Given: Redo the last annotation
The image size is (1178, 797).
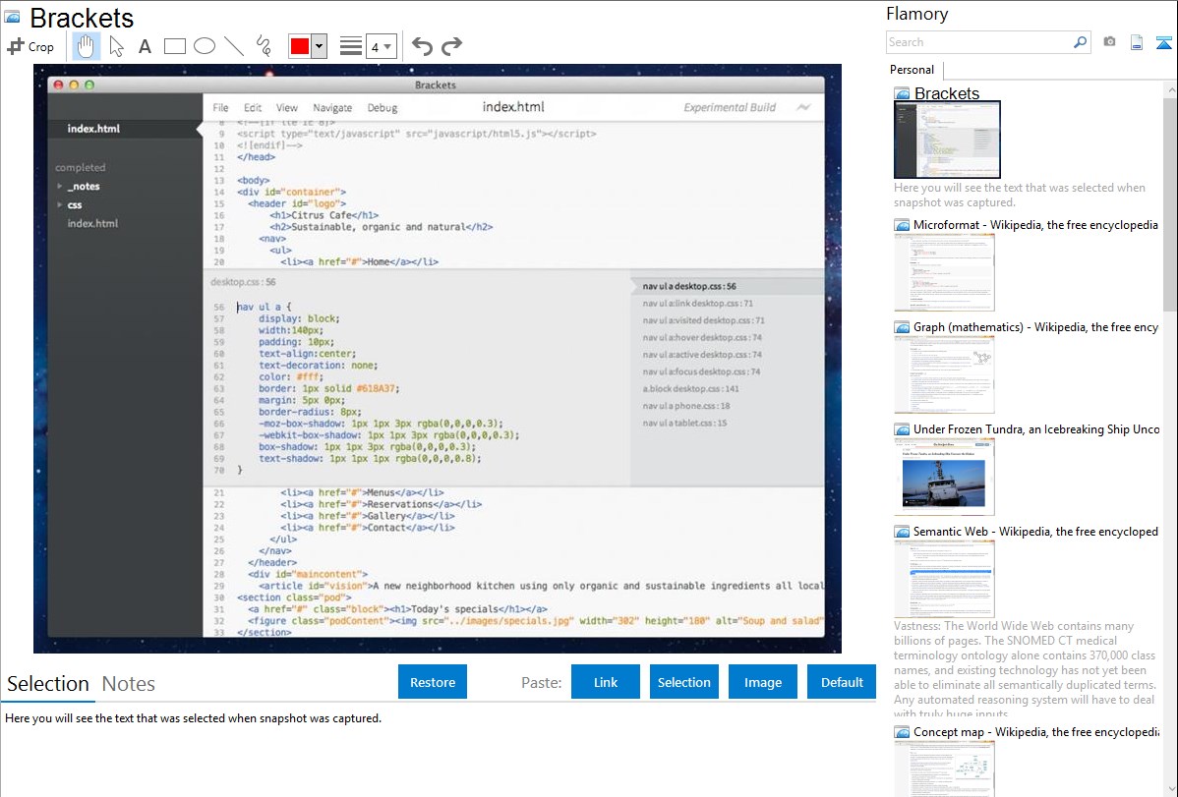Looking at the screenshot, I should [451, 46].
